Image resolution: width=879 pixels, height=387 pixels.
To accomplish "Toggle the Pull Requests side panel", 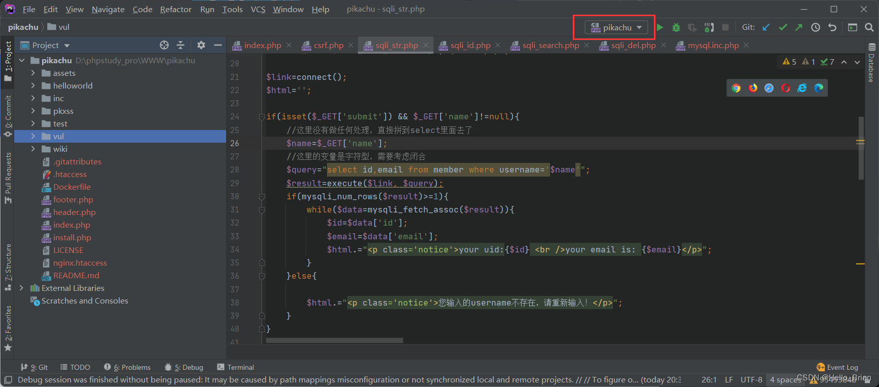I will tap(8, 178).
